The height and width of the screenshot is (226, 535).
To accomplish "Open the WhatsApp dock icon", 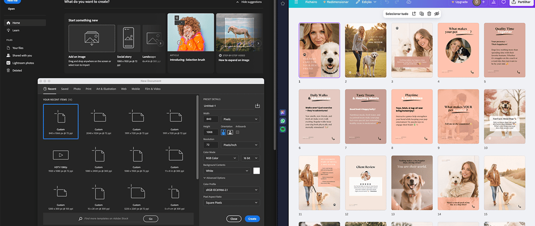I will pos(283,121).
